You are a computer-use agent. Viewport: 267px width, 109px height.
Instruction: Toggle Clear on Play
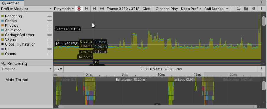click(167, 9)
